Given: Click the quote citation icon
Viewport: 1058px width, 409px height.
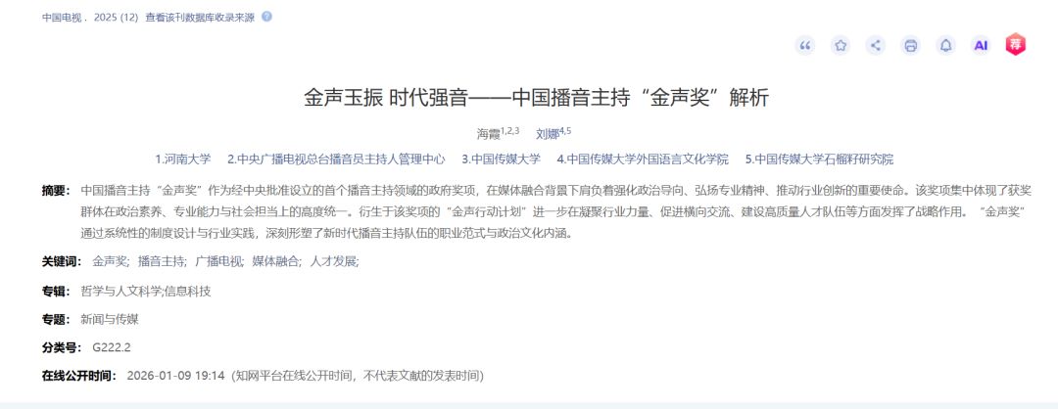Looking at the screenshot, I should [x=804, y=45].
